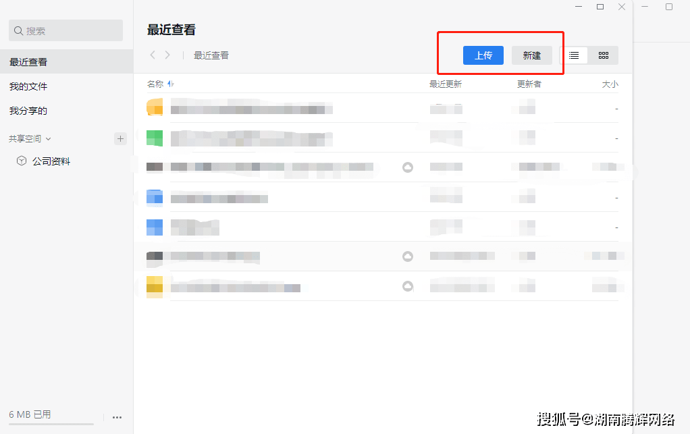The height and width of the screenshot is (434, 690).
Task: Click the search box 搜索
Action: (65, 30)
